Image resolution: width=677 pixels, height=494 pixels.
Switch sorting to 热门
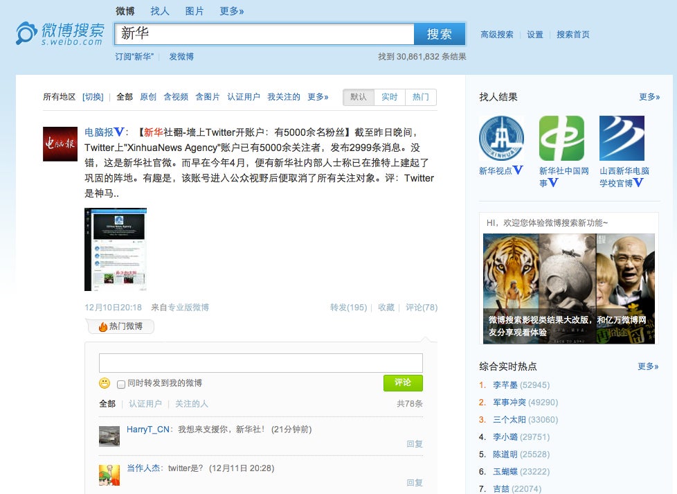[x=421, y=97]
